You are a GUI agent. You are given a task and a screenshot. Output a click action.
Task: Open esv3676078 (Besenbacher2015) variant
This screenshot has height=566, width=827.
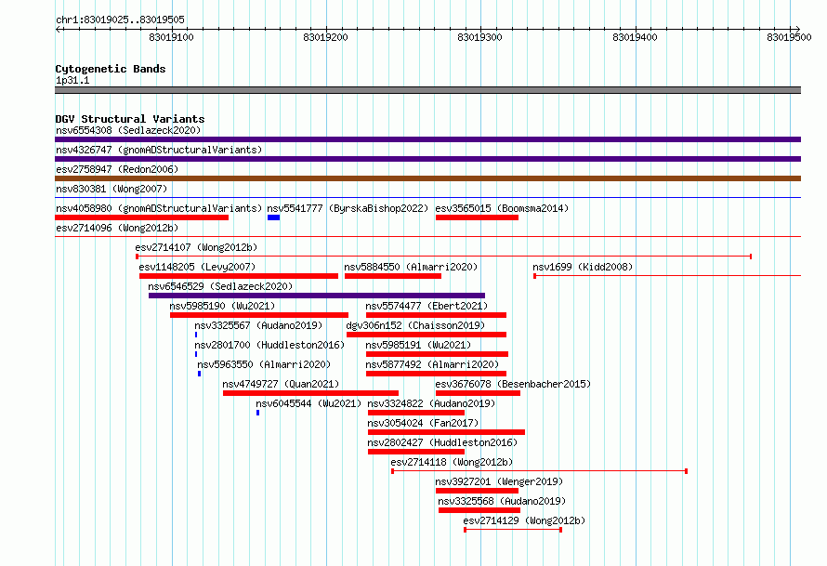pyautogui.click(x=513, y=384)
